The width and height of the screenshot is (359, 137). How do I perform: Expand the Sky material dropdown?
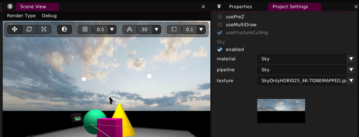click(x=306, y=59)
